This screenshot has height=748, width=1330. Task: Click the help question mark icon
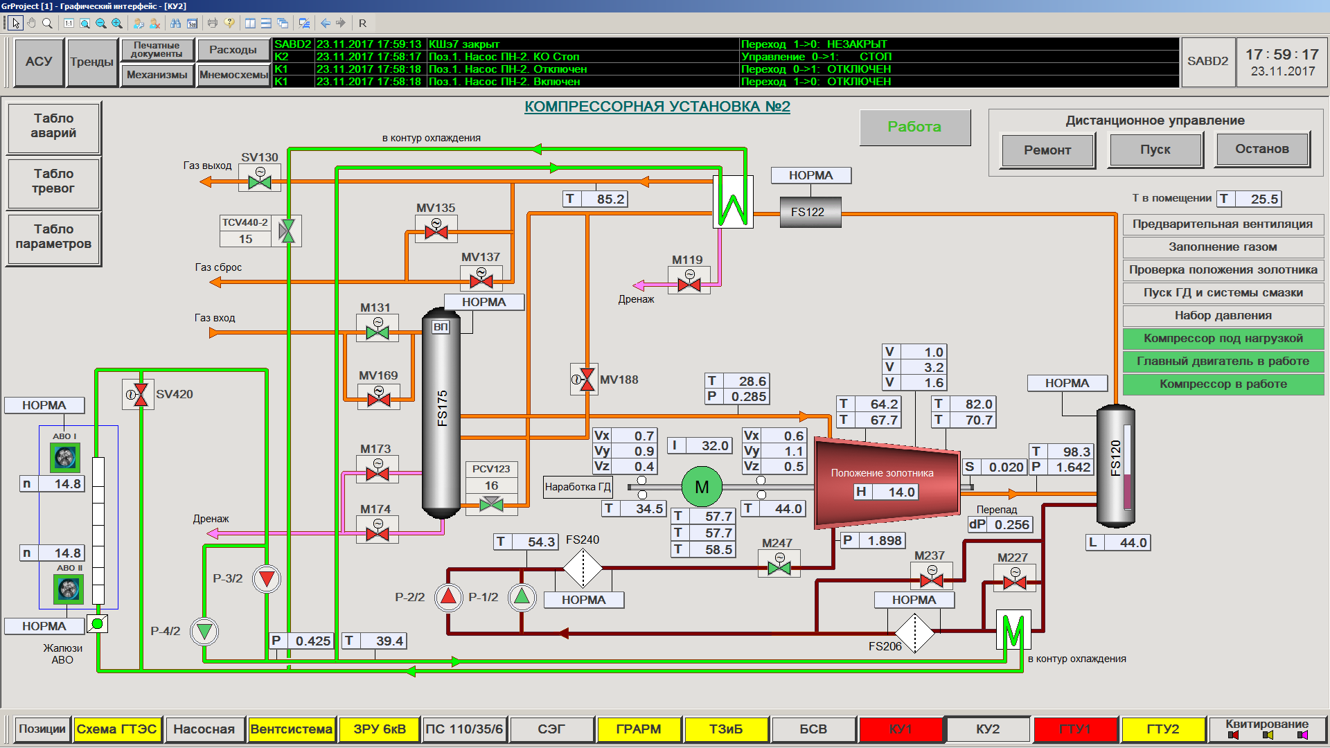229,23
